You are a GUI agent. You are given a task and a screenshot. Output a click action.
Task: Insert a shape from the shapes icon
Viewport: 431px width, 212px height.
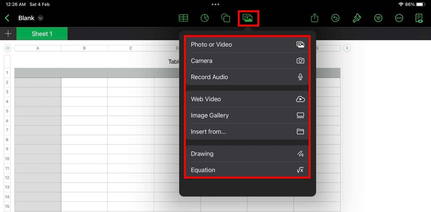pyautogui.click(x=226, y=18)
